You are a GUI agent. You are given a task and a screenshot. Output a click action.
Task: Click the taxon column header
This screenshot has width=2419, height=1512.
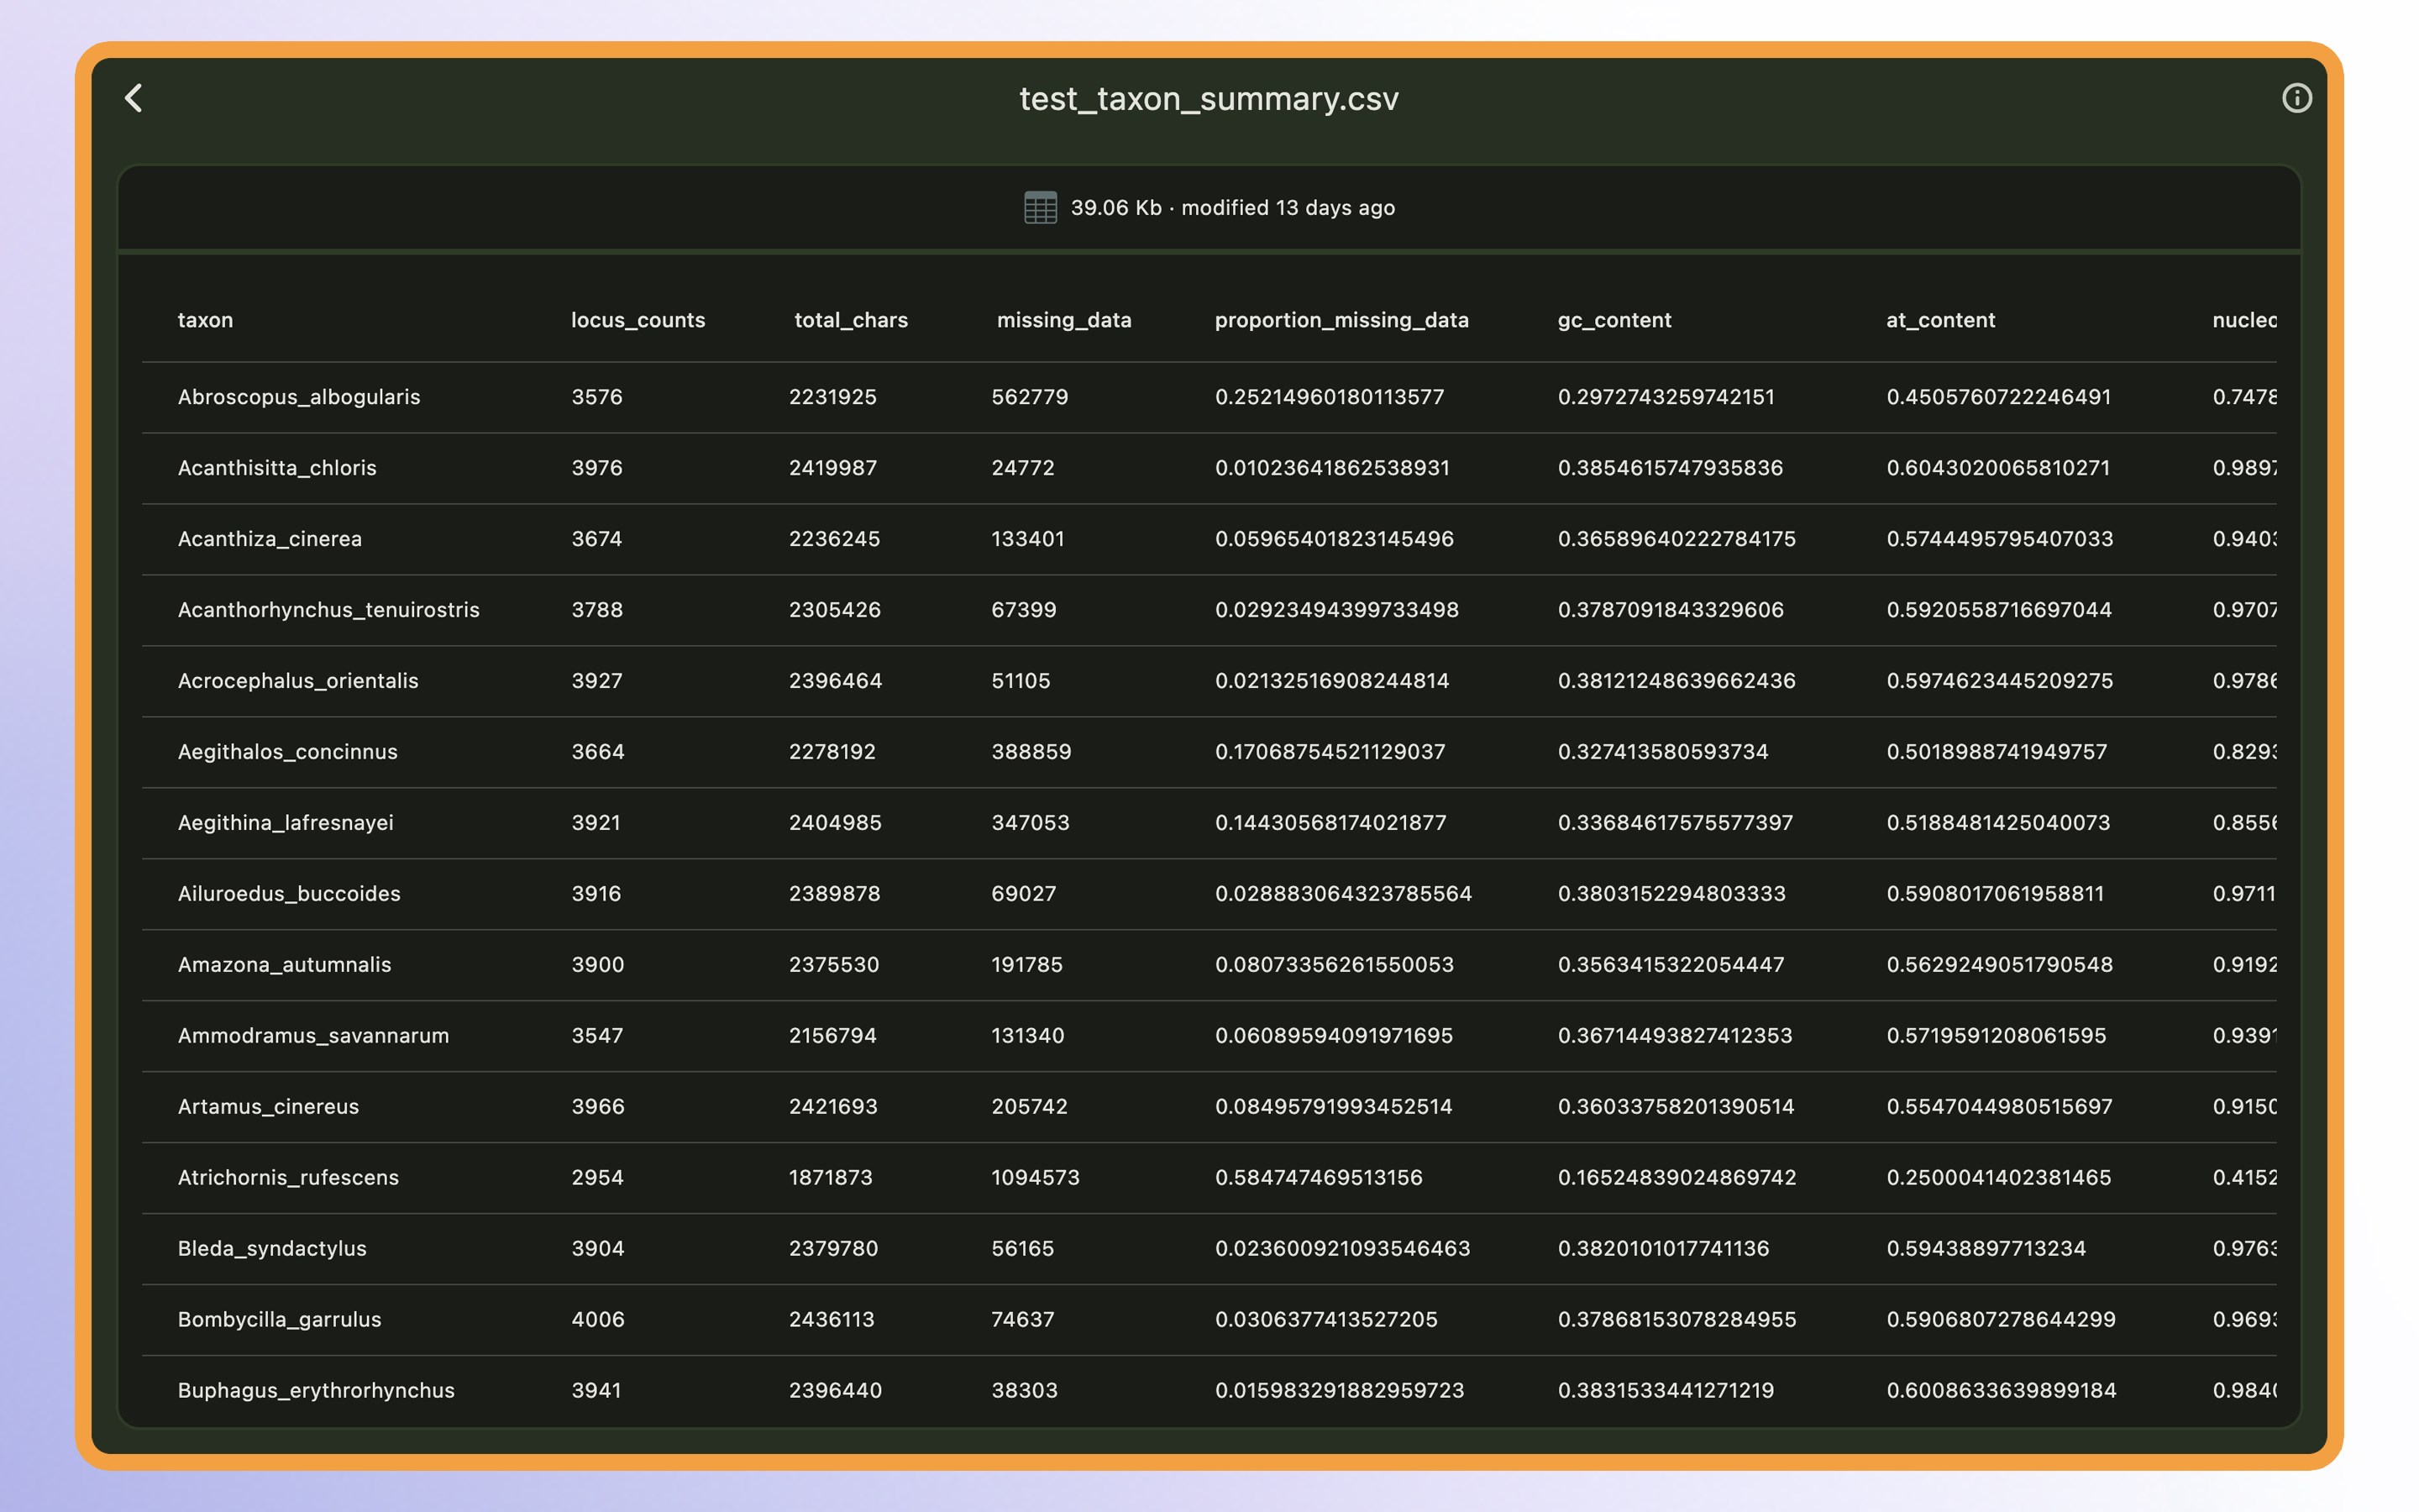(205, 320)
